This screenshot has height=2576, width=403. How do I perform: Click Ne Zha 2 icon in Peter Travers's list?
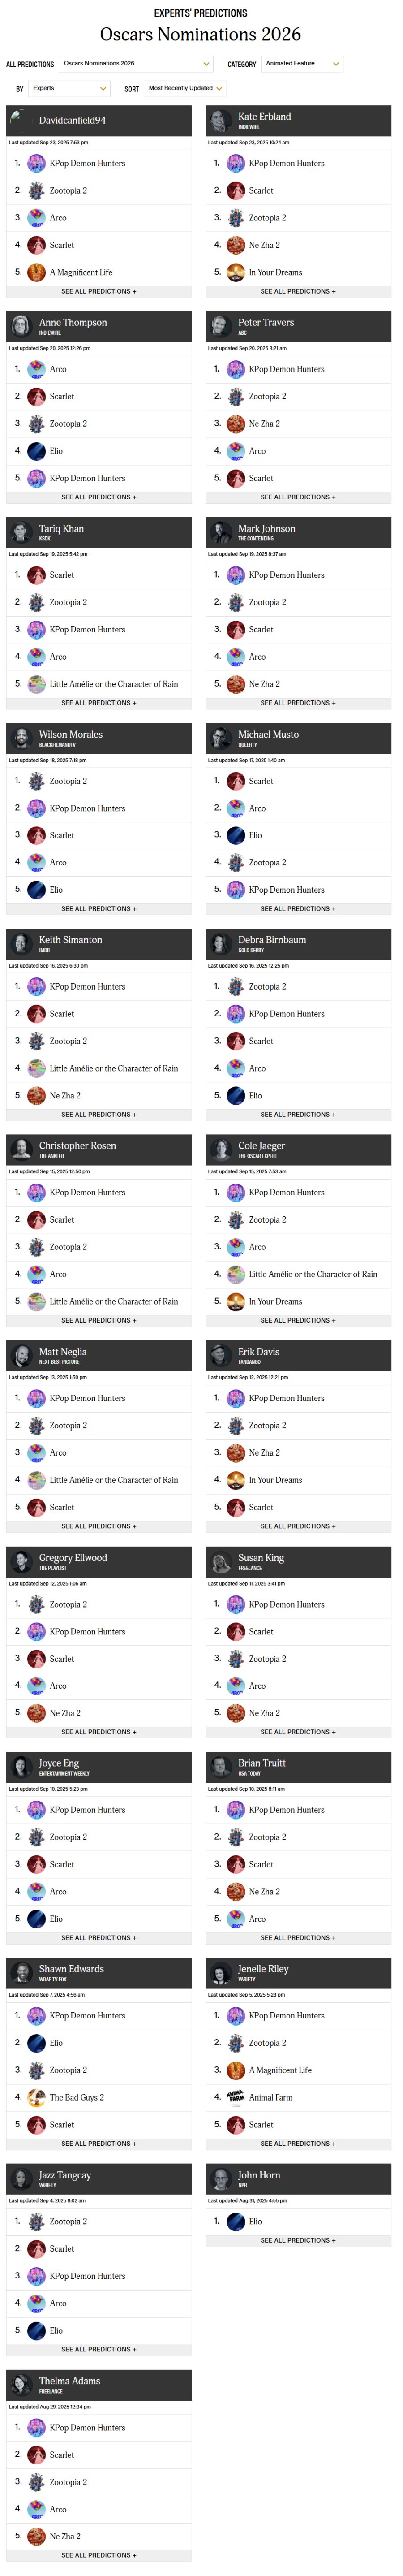tap(236, 424)
